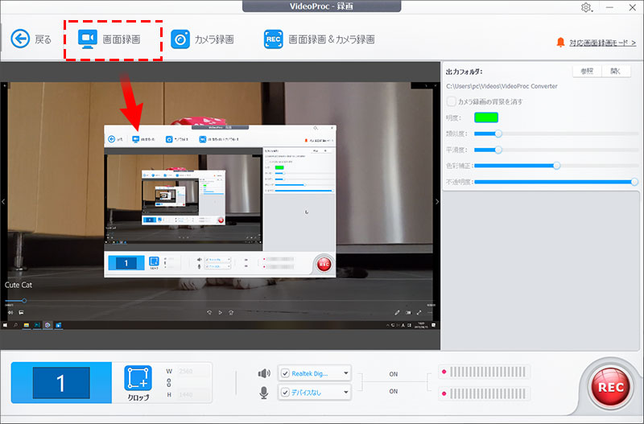644x424 pixels.
Task: Adjust the 類似度 slider handle
Action: 498,134
